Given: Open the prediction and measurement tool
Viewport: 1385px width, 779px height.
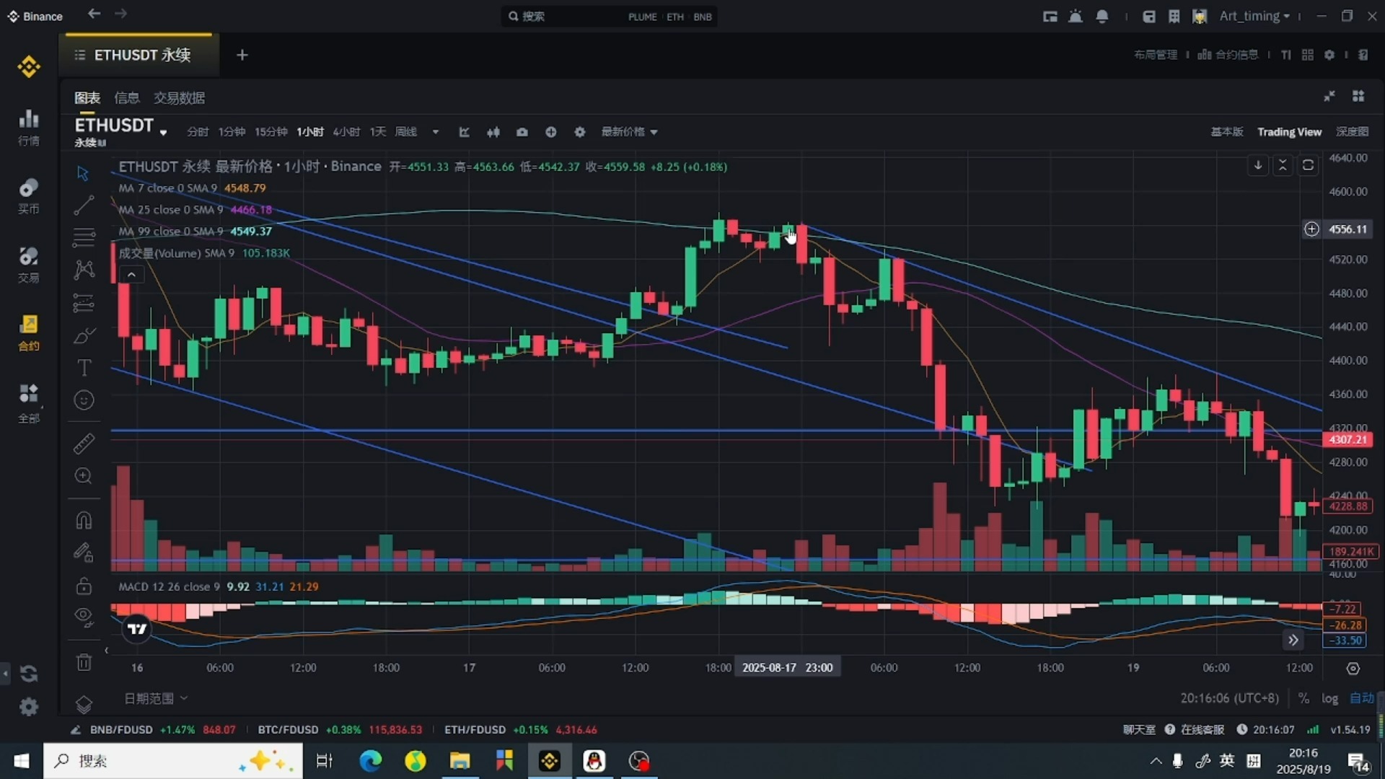Looking at the screenshot, I should [84, 303].
